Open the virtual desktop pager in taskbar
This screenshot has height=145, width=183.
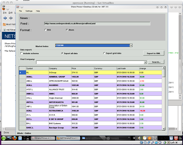pos(26,138)
